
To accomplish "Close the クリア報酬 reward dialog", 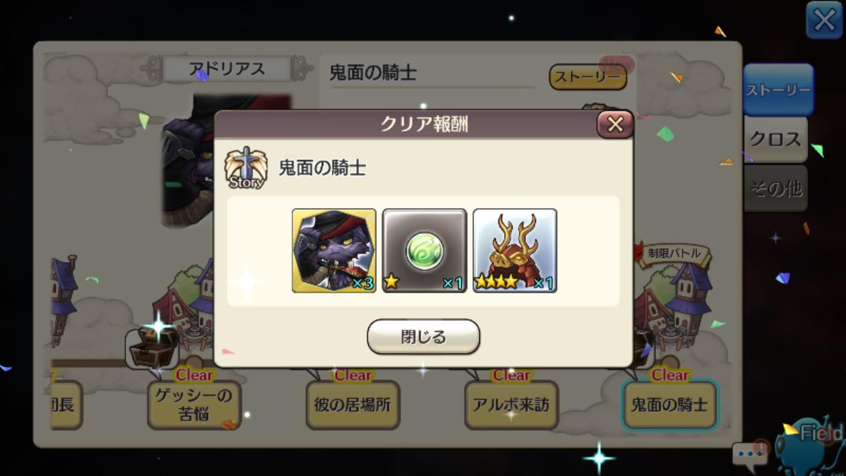I will (615, 124).
